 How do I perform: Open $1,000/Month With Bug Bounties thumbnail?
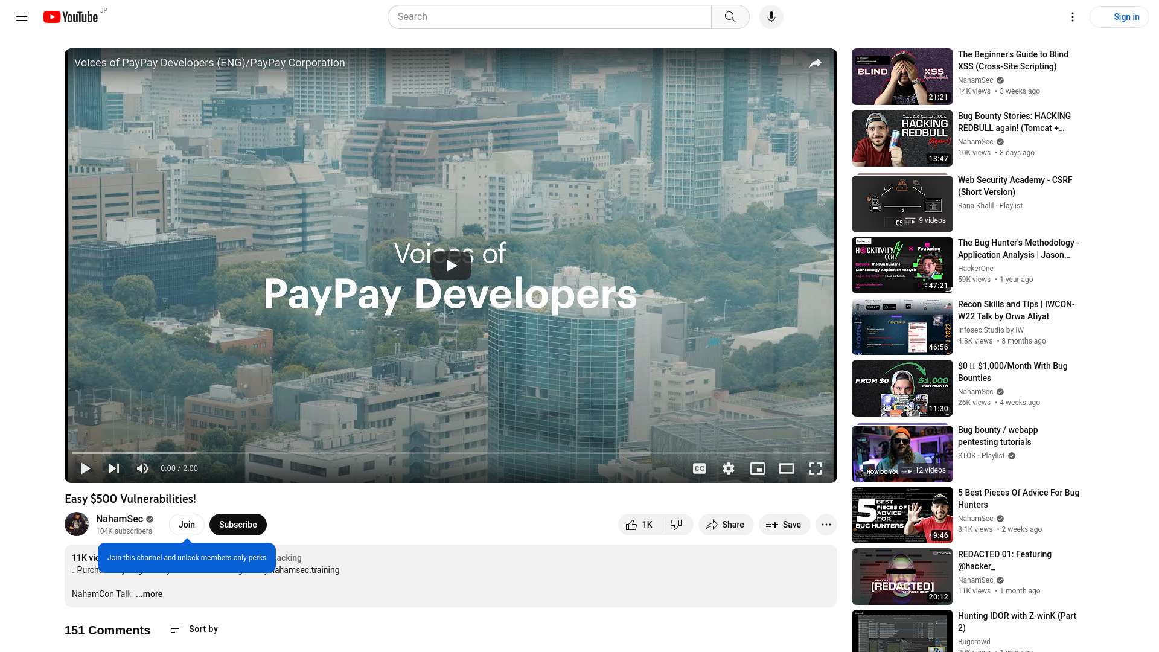click(x=902, y=388)
